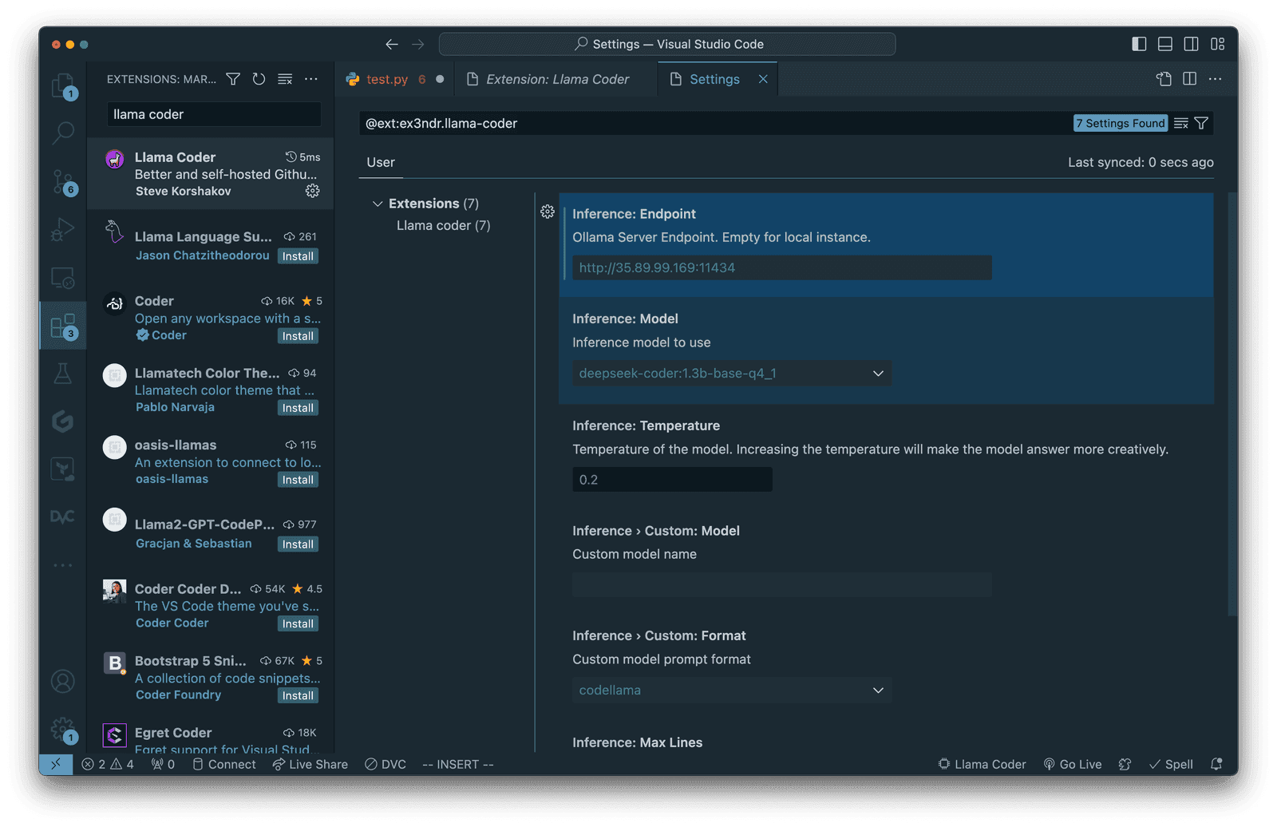Install Llamatech Color Theme extension
This screenshot has height=827, width=1277.
pos(298,408)
